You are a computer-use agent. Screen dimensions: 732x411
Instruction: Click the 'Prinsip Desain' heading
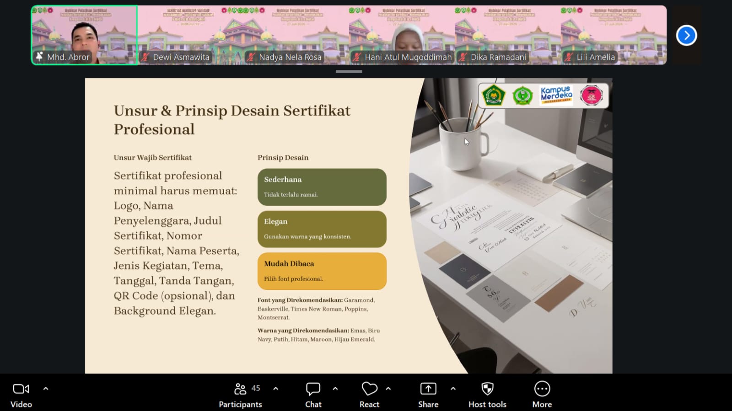[x=283, y=158]
